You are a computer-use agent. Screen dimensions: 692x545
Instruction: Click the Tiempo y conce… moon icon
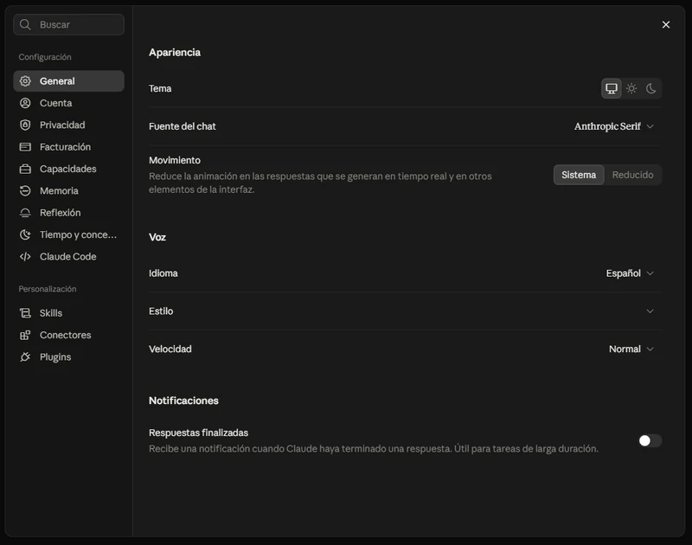pyautogui.click(x=25, y=234)
